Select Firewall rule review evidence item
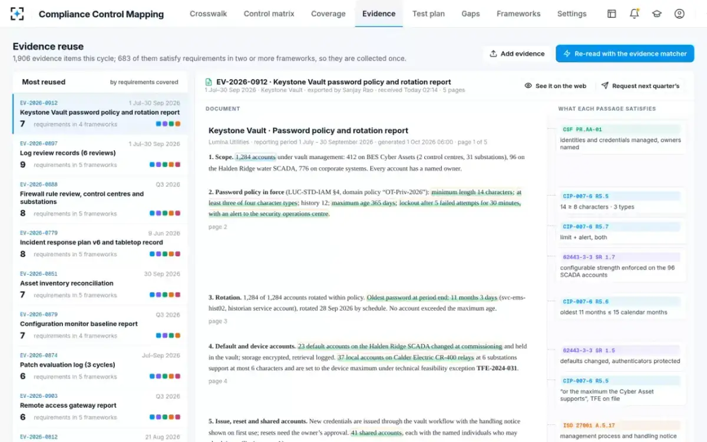This screenshot has height=442, width=707. click(100, 200)
